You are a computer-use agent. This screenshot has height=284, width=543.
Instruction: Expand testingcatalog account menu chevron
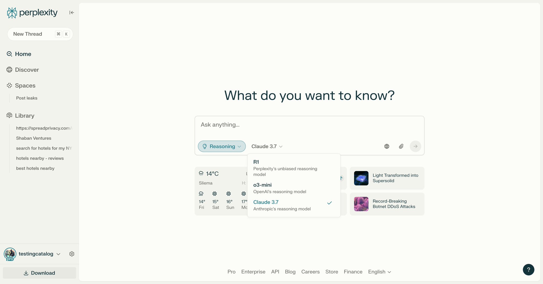coord(59,254)
